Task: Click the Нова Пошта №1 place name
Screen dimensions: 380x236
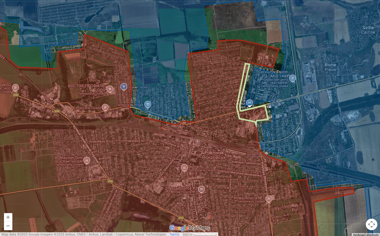Action: [x=249, y=198]
